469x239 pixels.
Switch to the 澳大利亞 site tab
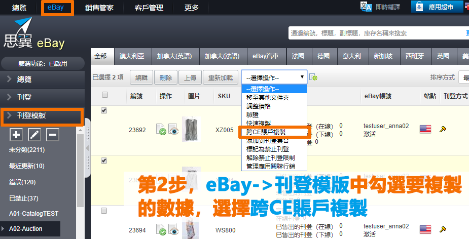tap(132, 56)
